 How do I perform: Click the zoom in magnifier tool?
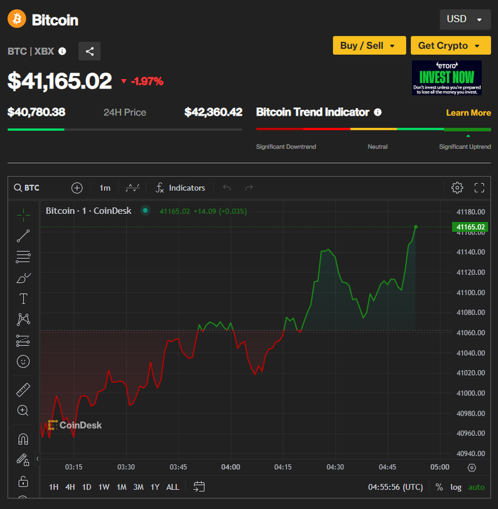(x=23, y=411)
